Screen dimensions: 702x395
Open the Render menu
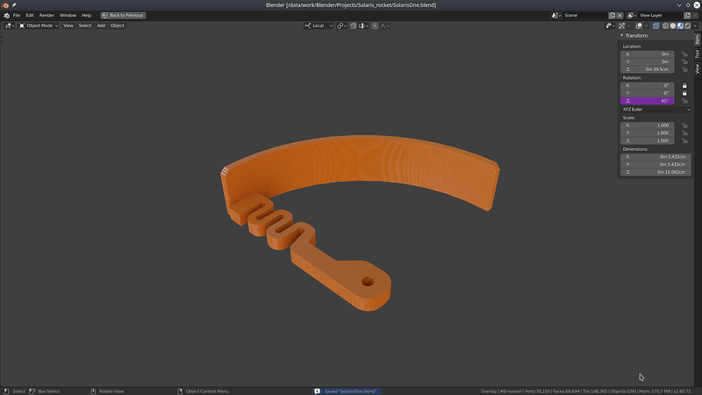(x=47, y=15)
